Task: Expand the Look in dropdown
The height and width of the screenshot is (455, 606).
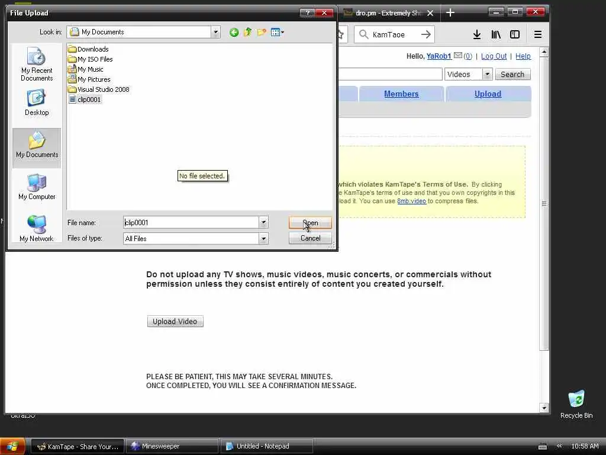Action: tap(215, 32)
